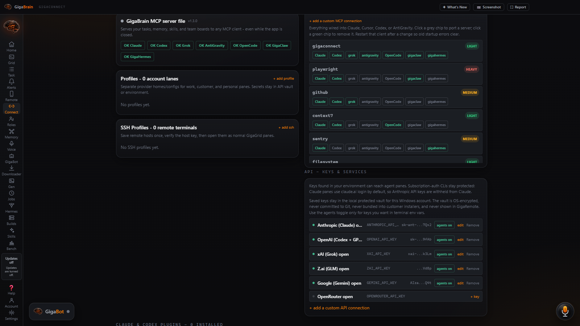Toggle grok chip on gigaconnect server
The height and width of the screenshot is (326, 580).
coord(352,55)
